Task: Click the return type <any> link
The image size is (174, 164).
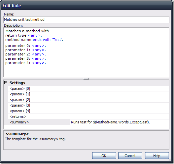Action: tap(34, 35)
